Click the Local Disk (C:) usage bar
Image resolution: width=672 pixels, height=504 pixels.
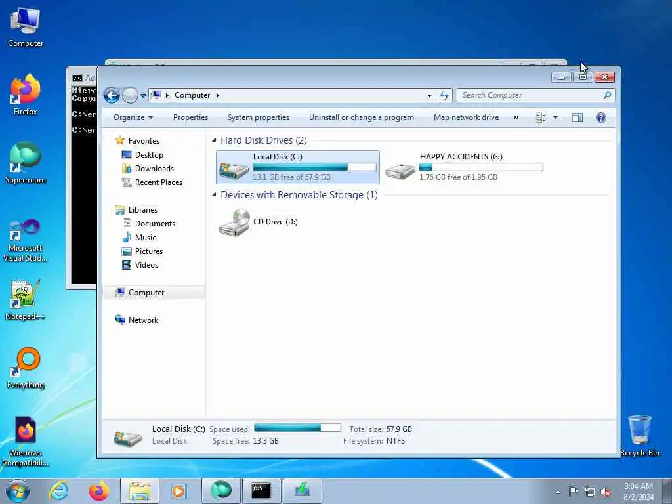[314, 167]
